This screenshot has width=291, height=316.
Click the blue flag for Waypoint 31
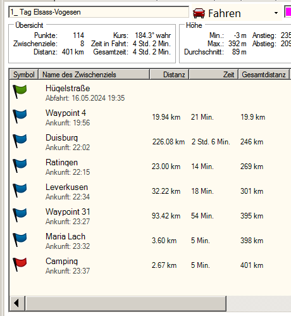pos(20,215)
